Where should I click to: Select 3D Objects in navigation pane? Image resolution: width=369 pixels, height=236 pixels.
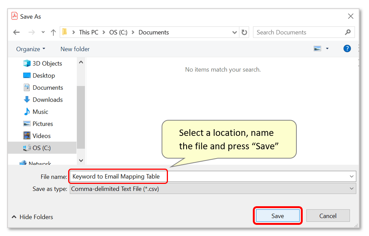coord(42,63)
